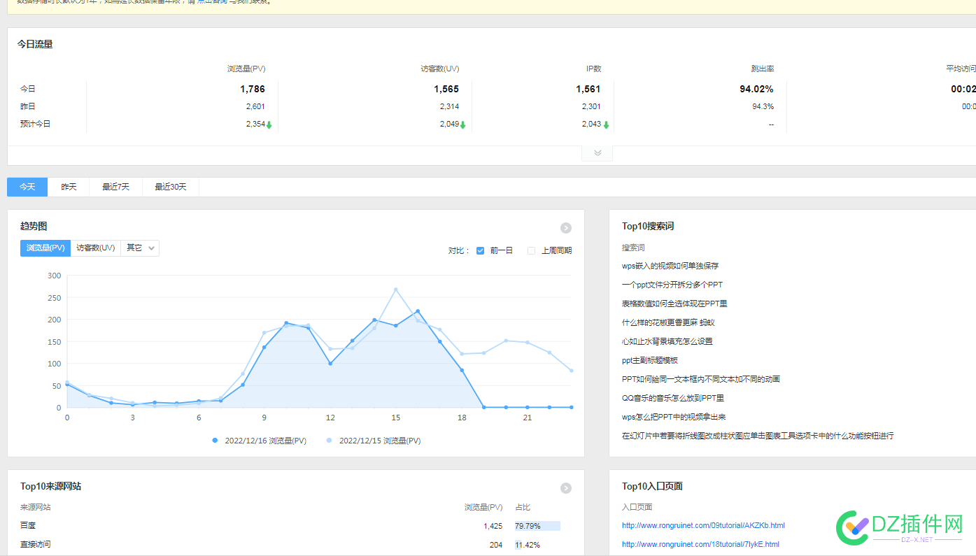Click search term 表格数值如何全选体现在PPT里
The image size is (976, 556).
674,304
